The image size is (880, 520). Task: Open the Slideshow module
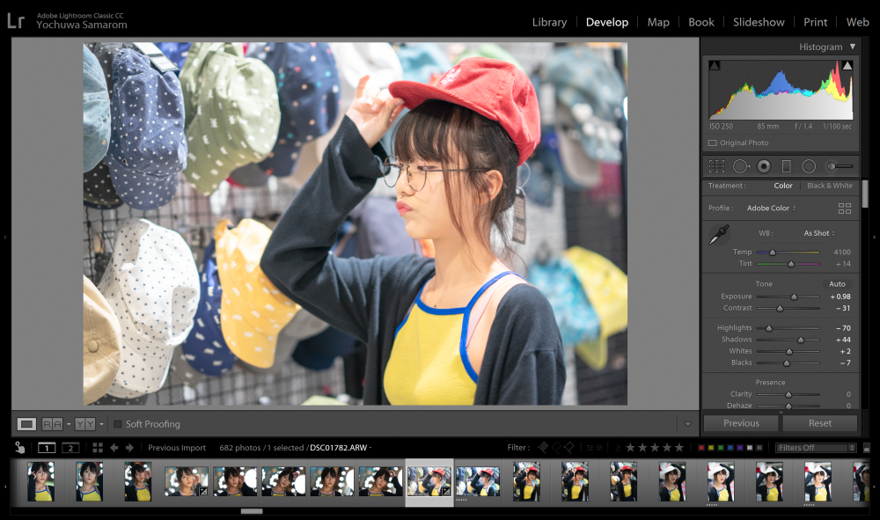coord(759,23)
